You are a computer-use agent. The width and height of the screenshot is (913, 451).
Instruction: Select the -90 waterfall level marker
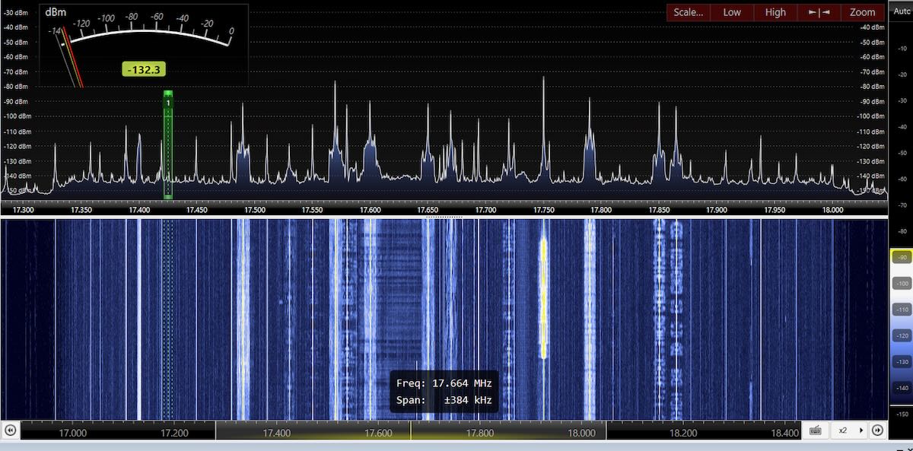[902, 257]
